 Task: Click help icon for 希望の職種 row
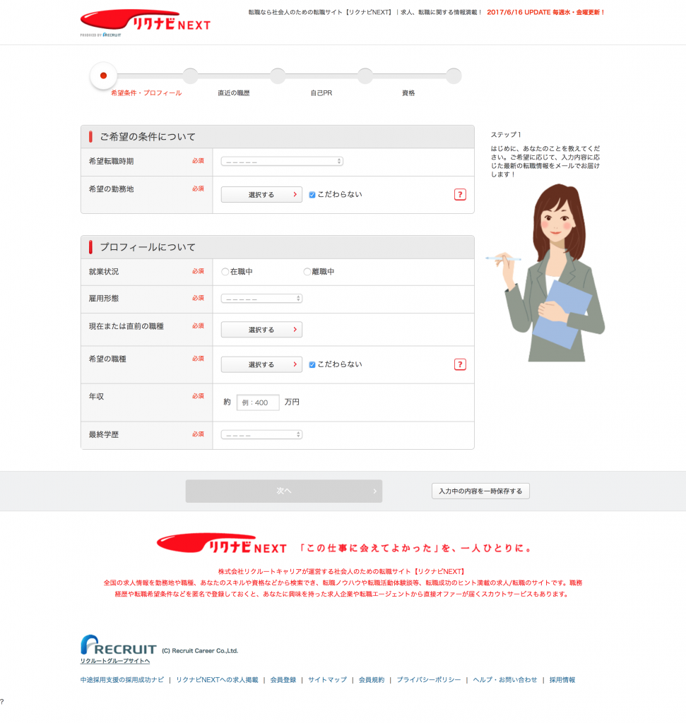click(460, 365)
